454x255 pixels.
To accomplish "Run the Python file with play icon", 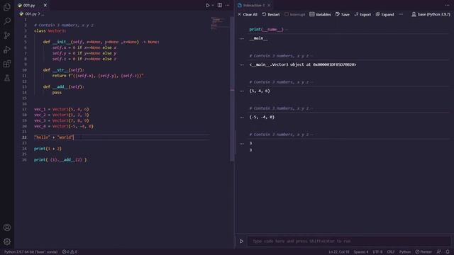I will point(208,5).
